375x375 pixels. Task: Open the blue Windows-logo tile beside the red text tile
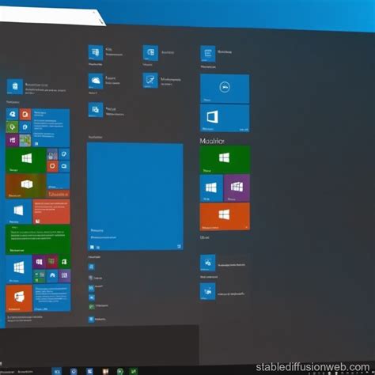(x=19, y=211)
